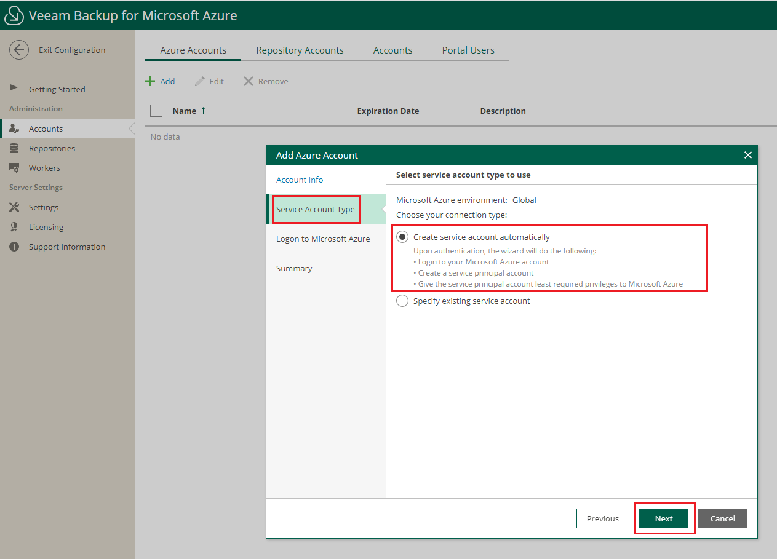Click the Licensing badge icon
This screenshot has height=559, width=777.
pos(14,227)
